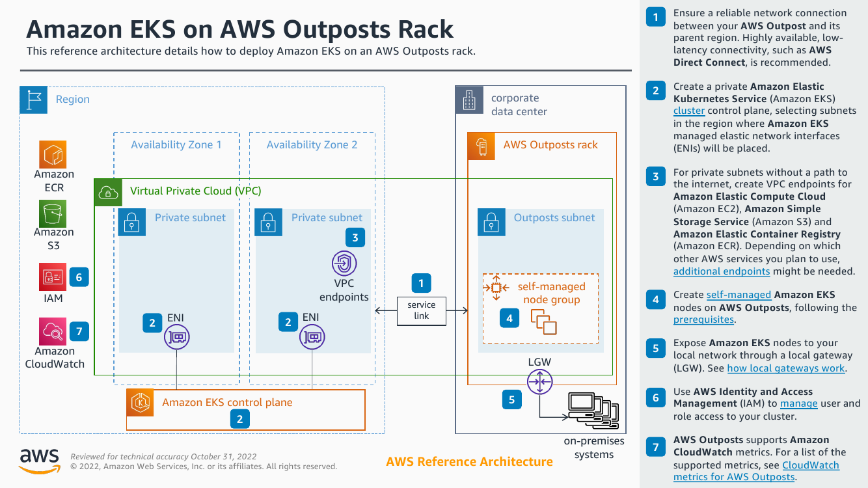Image resolution: width=868 pixels, height=488 pixels.
Task: Click the 'Availability Zone 2' label
Action: (x=312, y=145)
